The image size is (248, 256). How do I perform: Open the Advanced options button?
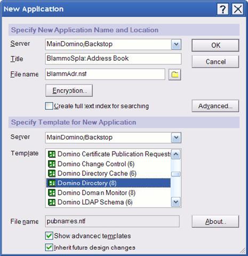(215, 106)
